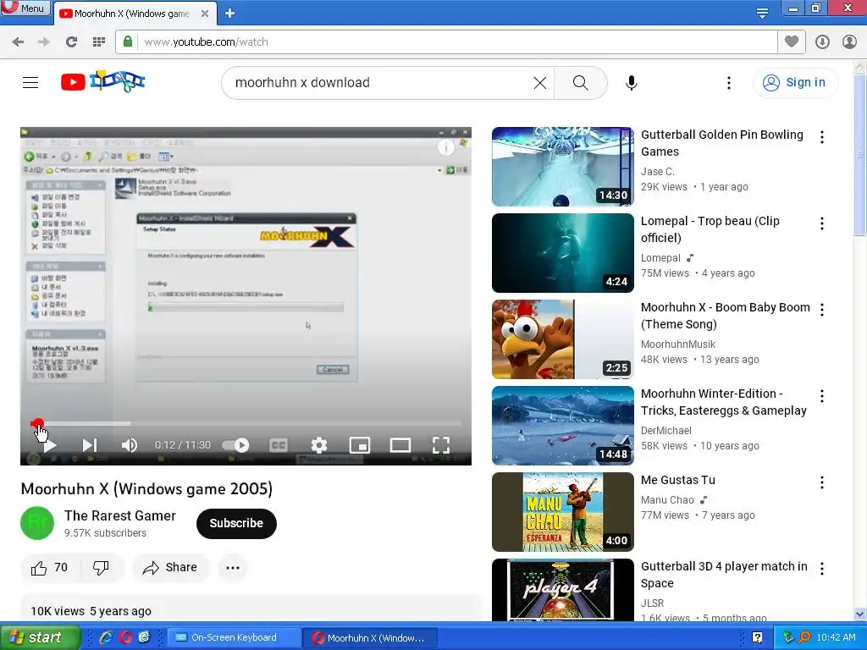Play the video
867x650 pixels.
point(50,445)
